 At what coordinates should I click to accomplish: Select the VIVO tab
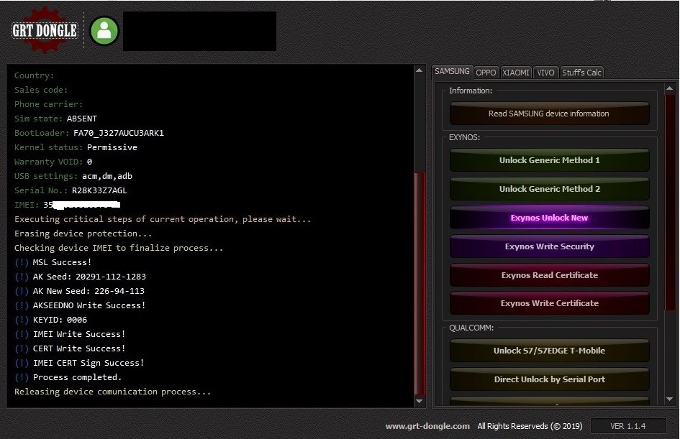pos(546,73)
